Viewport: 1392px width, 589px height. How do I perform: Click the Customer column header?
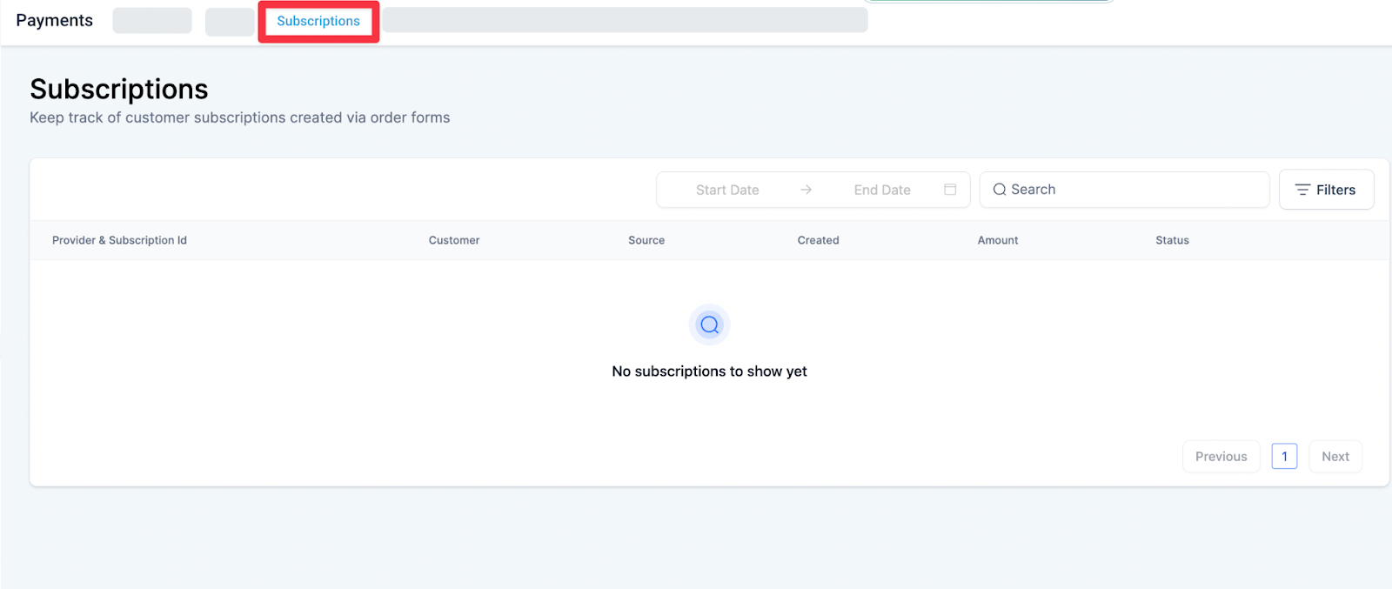pos(454,240)
